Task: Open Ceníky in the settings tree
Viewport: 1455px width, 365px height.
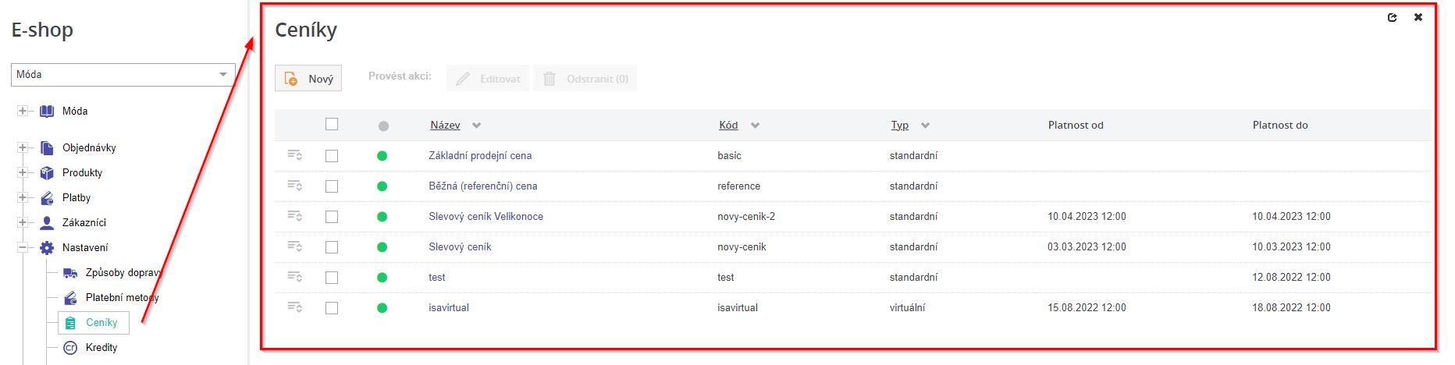Action: point(101,323)
